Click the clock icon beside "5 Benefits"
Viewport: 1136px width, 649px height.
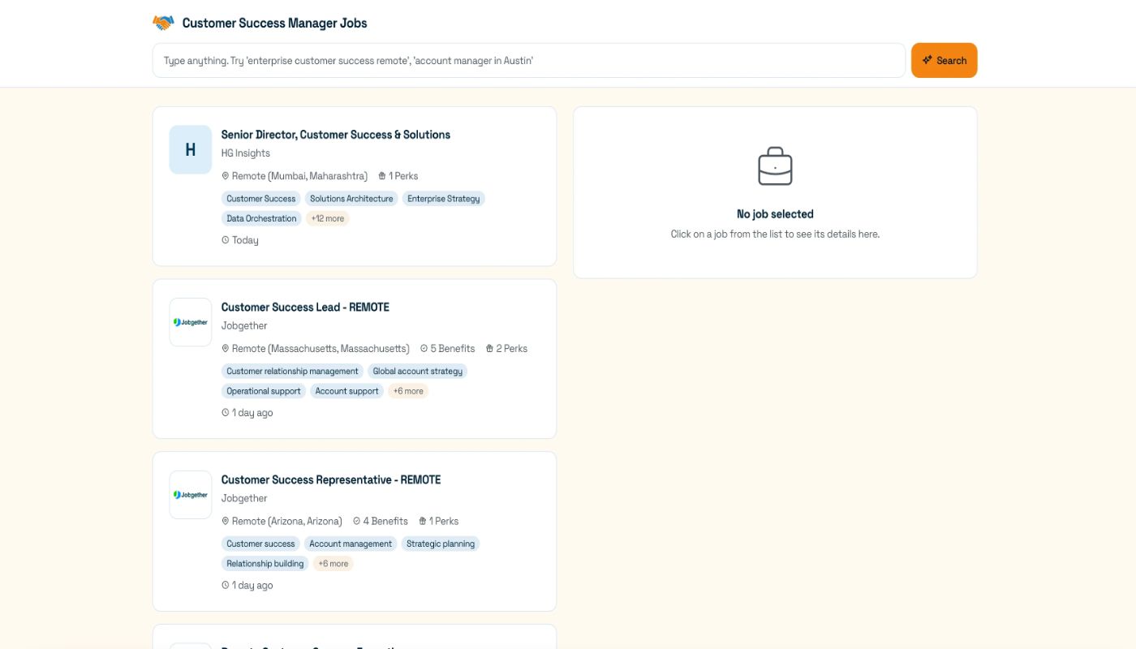[424, 348]
